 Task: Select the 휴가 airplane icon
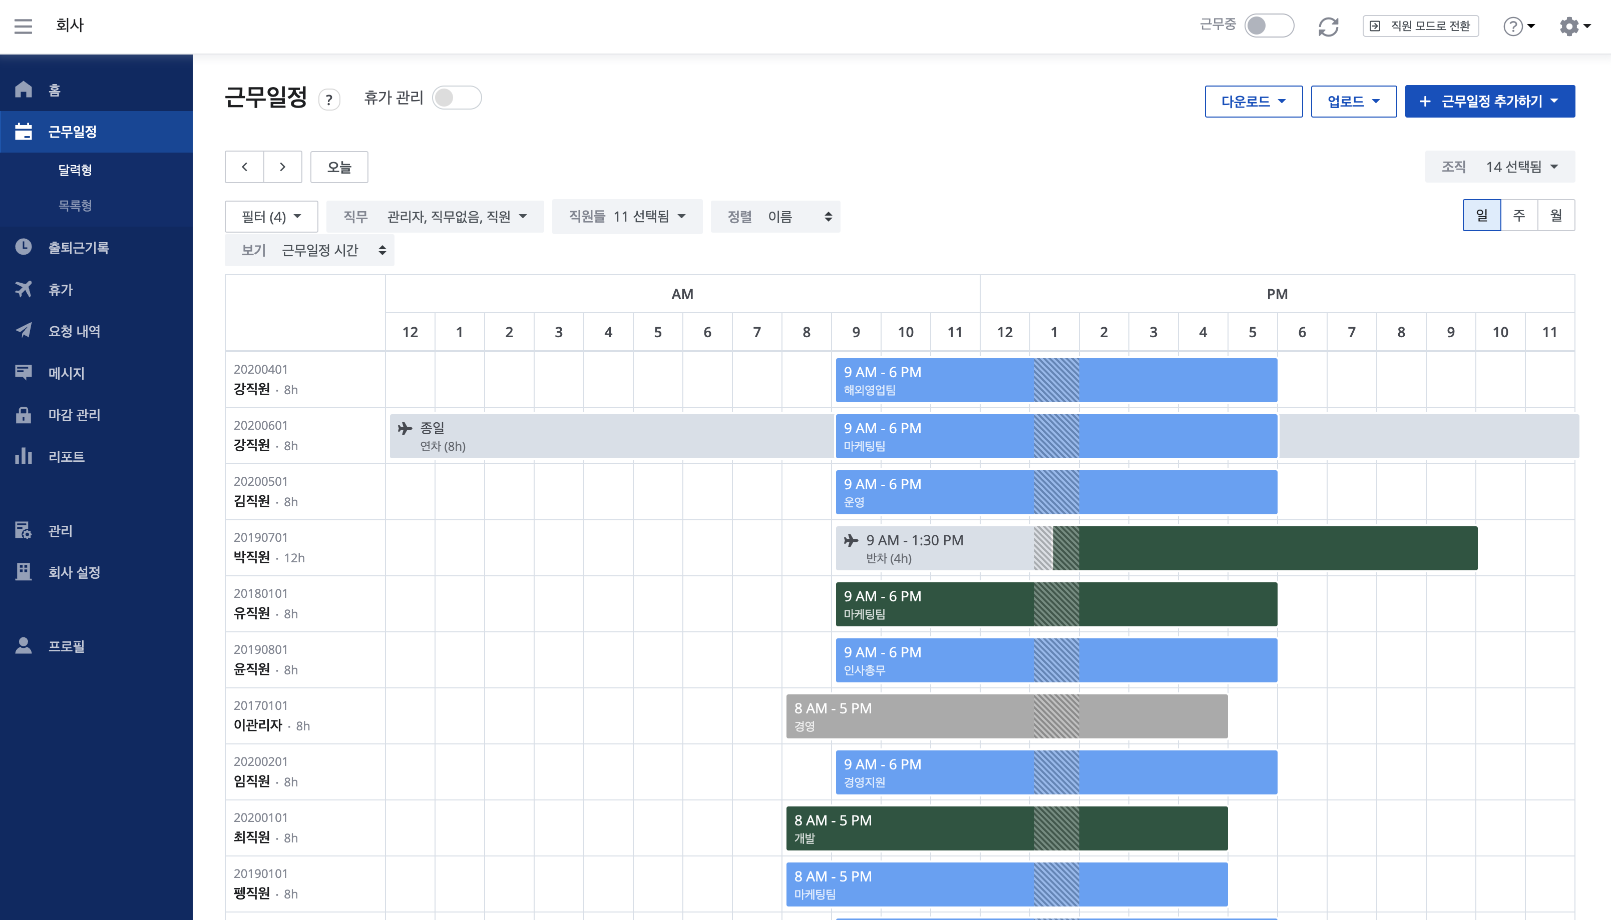[24, 289]
